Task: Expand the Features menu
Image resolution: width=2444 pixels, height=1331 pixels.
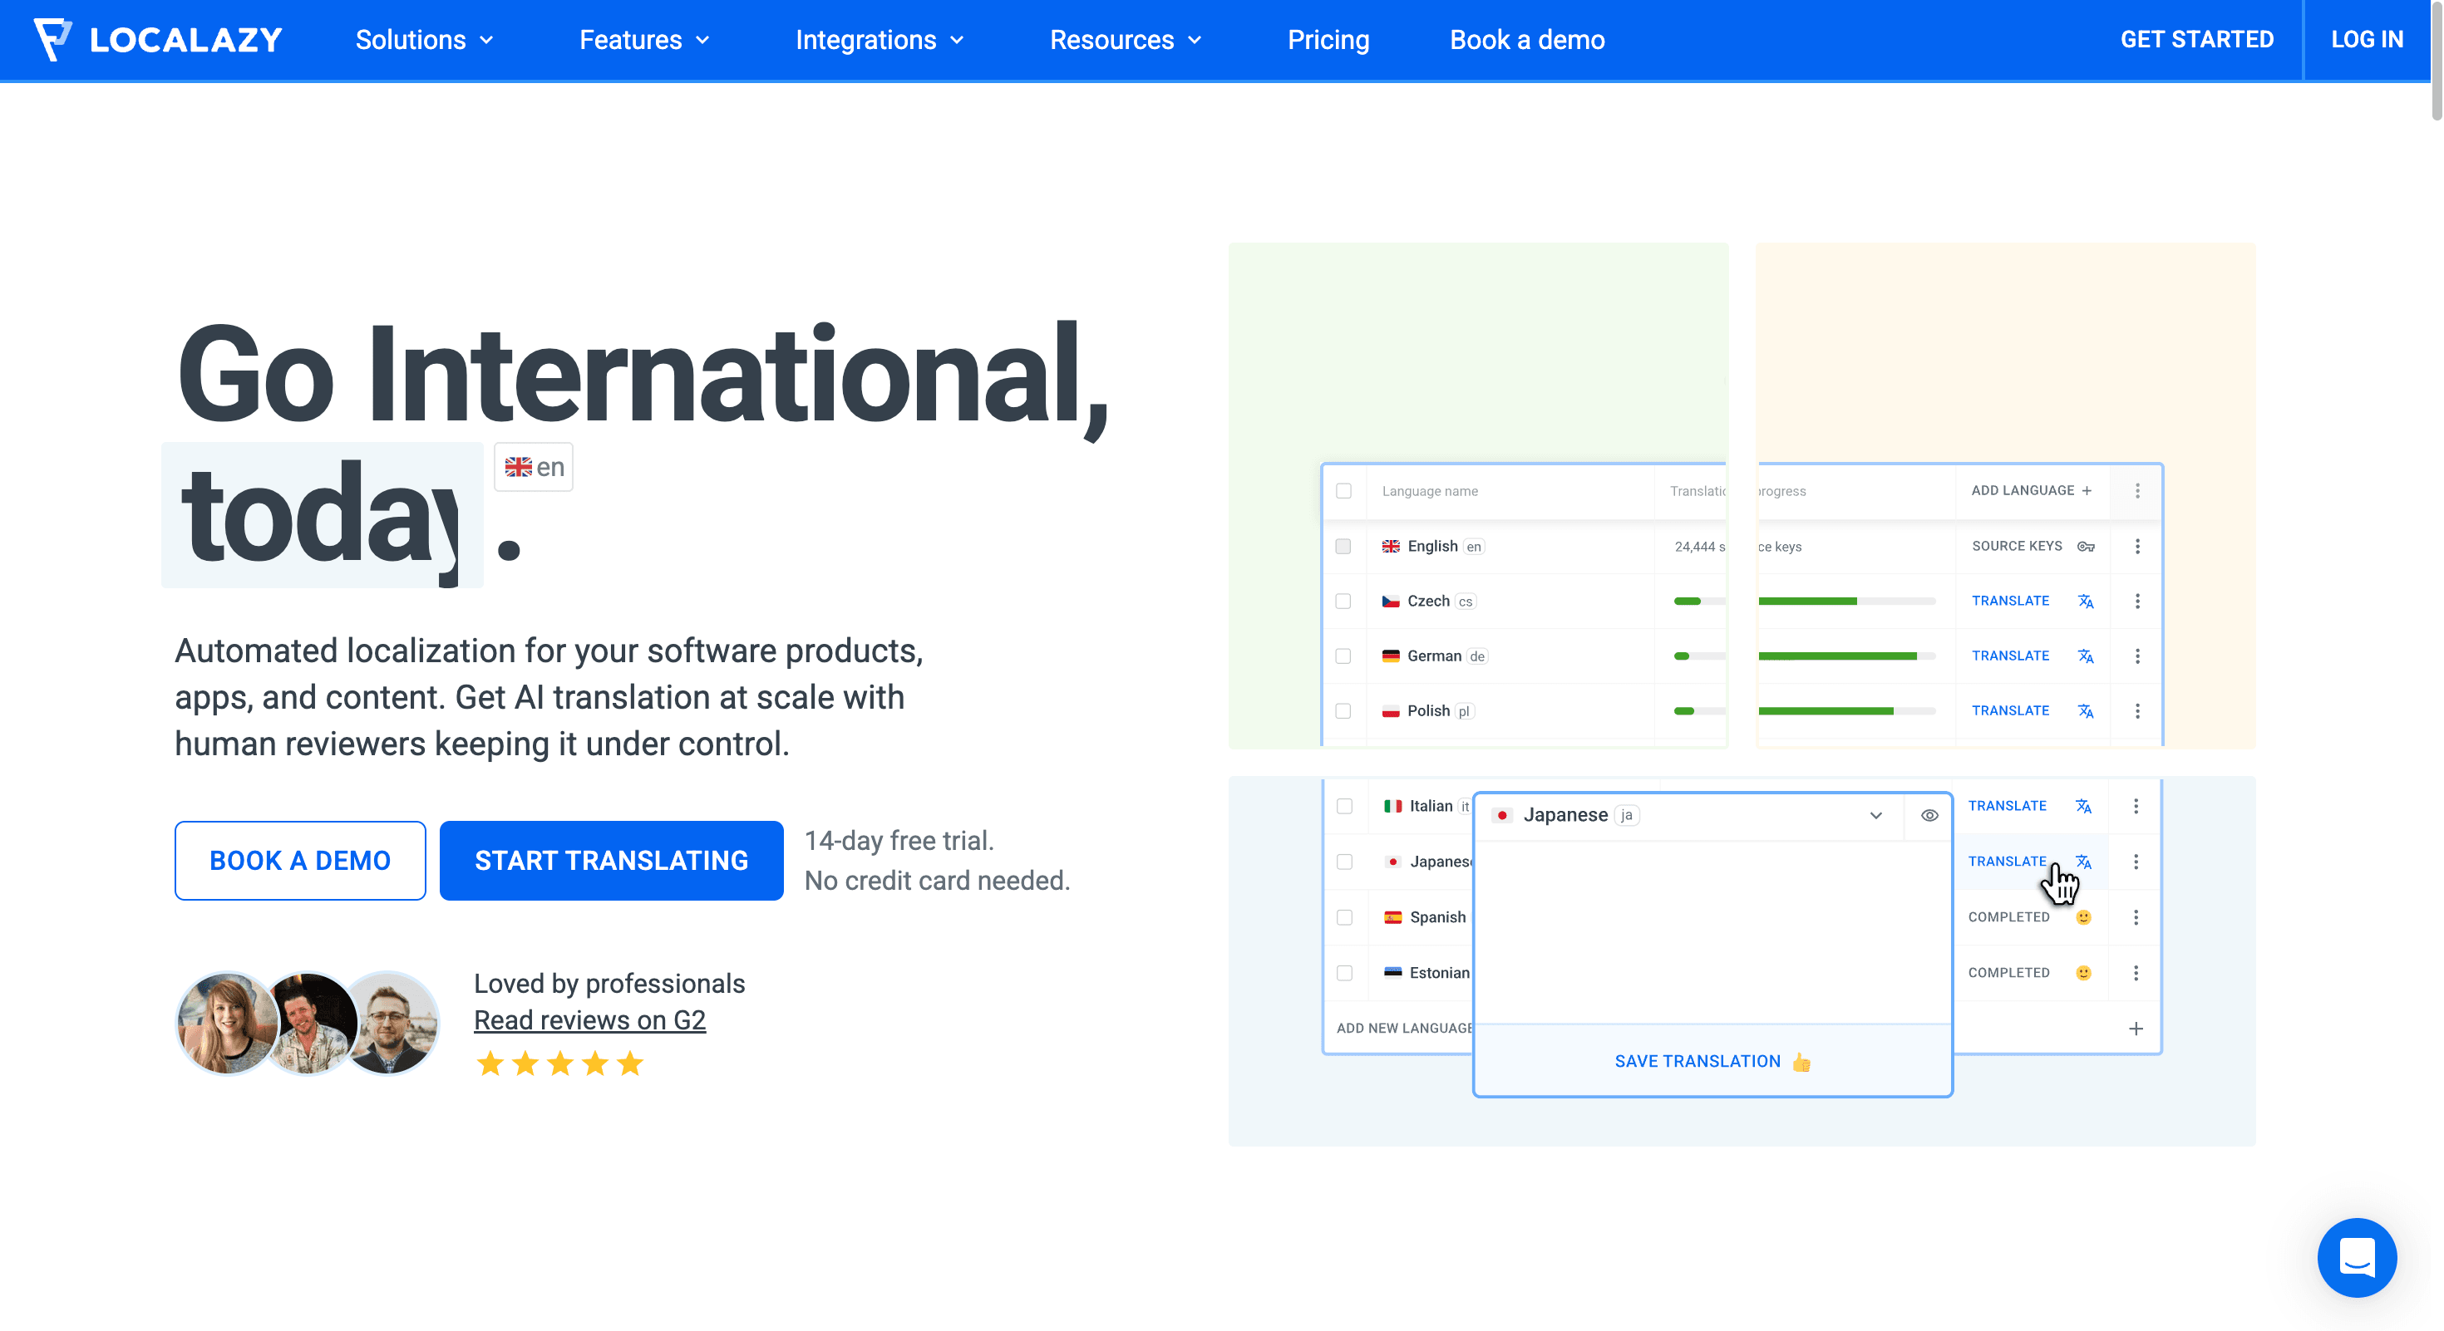Action: tap(645, 40)
